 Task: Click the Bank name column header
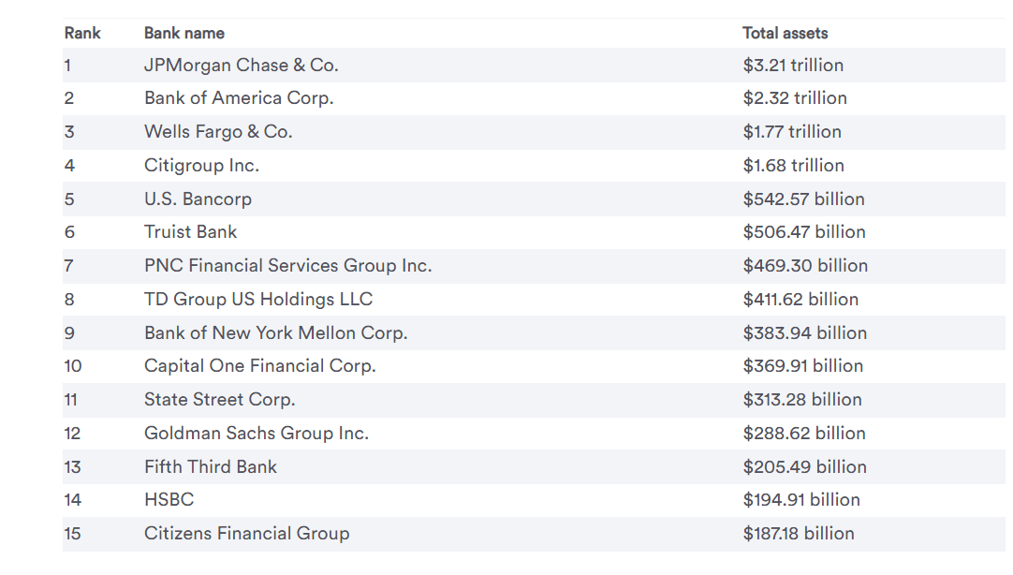tap(184, 33)
